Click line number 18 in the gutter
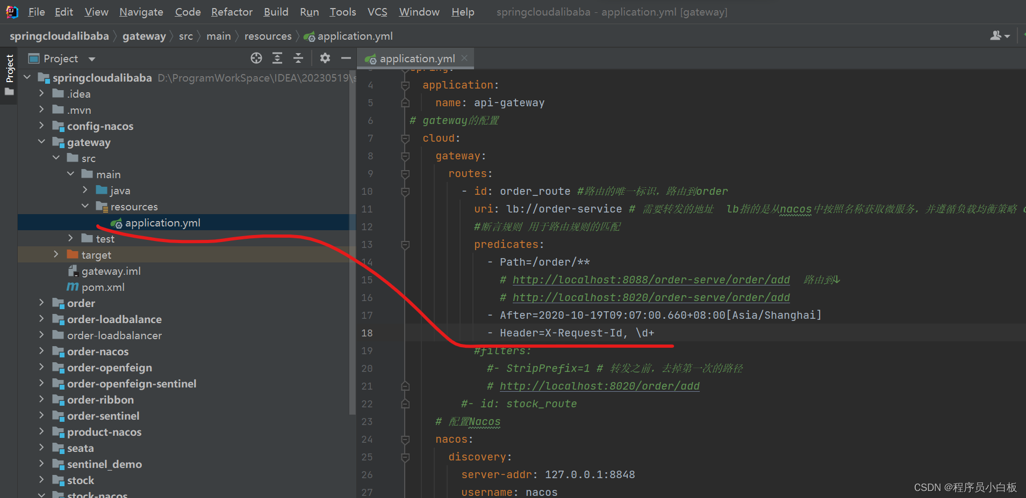 point(367,333)
